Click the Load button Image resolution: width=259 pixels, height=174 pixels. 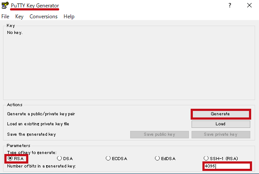point(221,124)
